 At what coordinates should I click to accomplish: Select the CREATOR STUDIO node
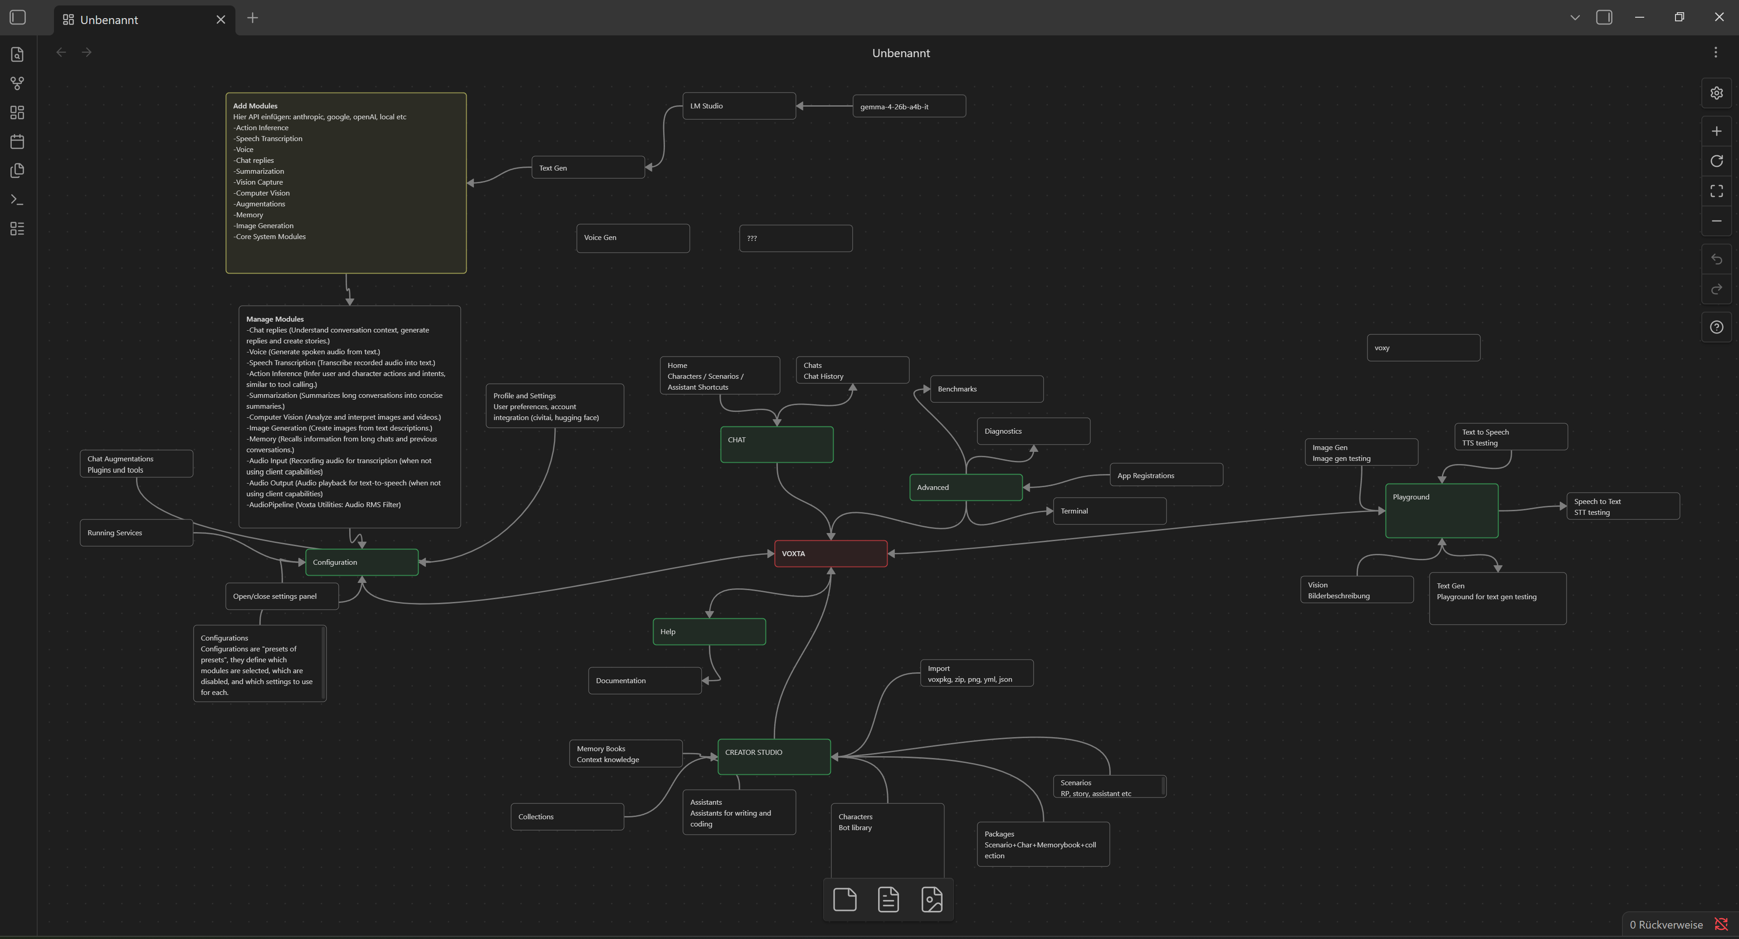click(774, 757)
